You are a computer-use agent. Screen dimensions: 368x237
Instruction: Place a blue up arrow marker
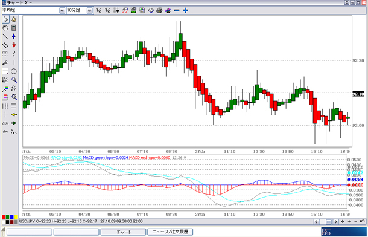(x=14, y=36)
